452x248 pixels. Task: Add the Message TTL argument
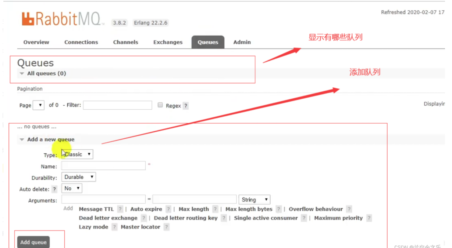[x=96, y=209]
